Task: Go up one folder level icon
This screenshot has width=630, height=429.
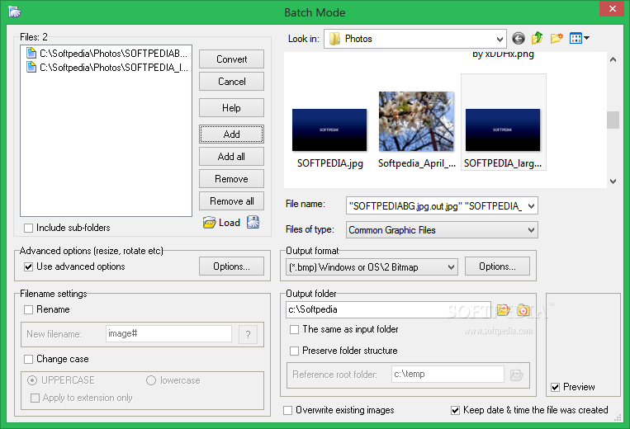Action: (x=538, y=38)
